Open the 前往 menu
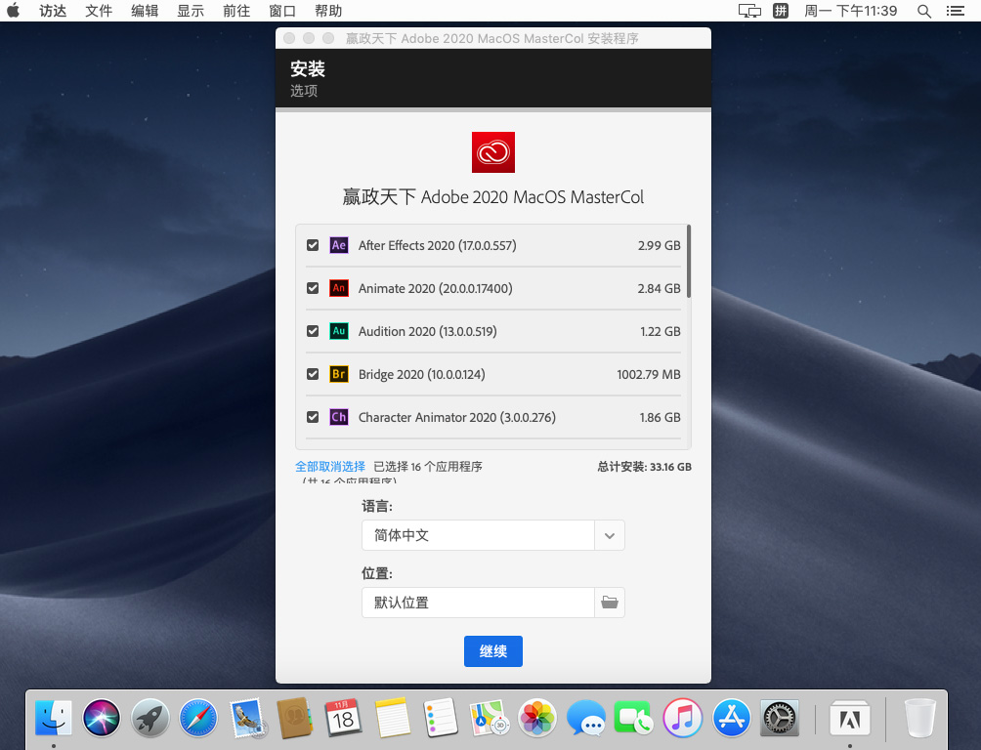981x750 pixels. coord(236,11)
